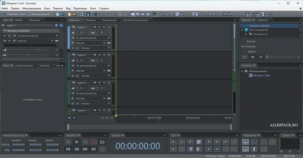This screenshot has width=303, height=158.
Task: Click the fast-forward button in the Перенос panel
Action: [85, 149]
